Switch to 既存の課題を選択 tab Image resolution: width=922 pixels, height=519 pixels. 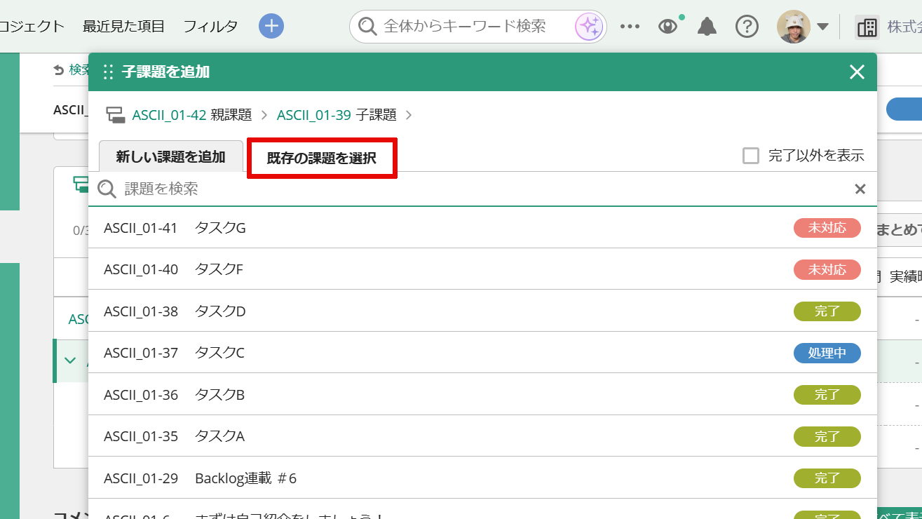[x=322, y=158]
